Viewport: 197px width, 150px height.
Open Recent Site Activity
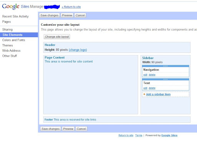tap(15, 16)
